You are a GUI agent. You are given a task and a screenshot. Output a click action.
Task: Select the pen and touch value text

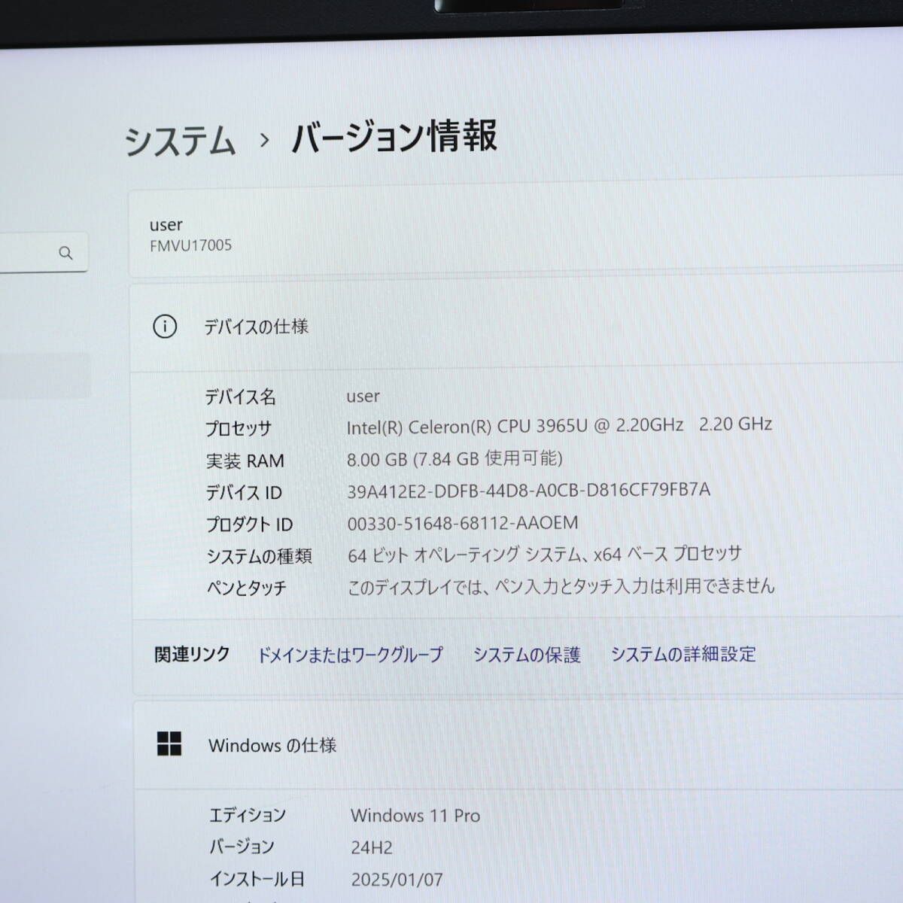point(561,586)
